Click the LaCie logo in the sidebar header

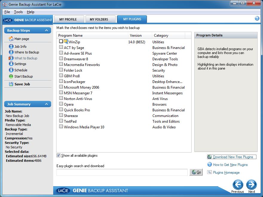click(x=8, y=20)
